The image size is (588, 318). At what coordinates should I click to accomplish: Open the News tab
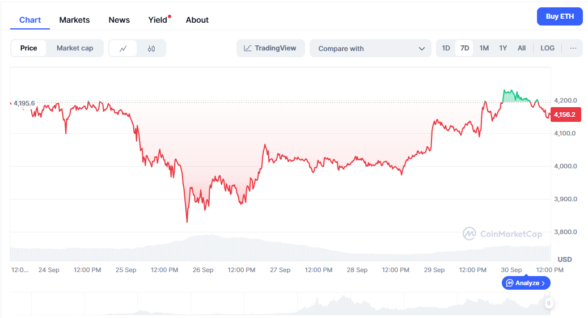pyautogui.click(x=119, y=20)
